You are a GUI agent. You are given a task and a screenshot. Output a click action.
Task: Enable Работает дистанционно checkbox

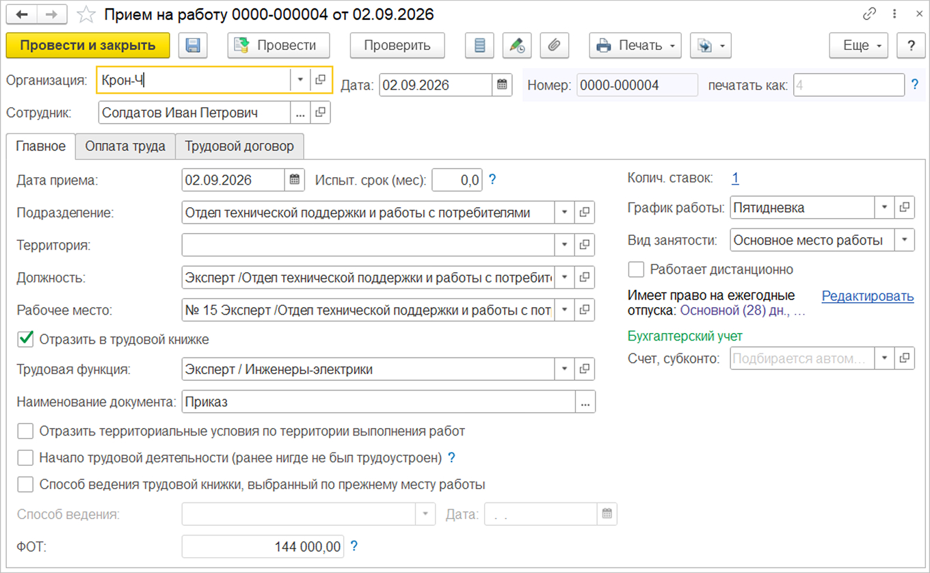click(x=637, y=269)
